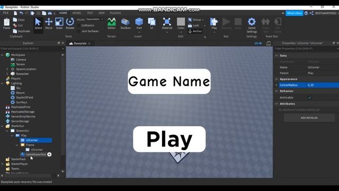This screenshot has height=191, width=339.
Task: Switch to the MODEL ribbon tab
Action: [77, 13]
